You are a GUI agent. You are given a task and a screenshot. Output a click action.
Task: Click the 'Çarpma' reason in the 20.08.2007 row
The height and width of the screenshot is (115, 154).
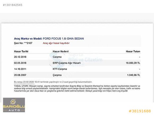pos(57,75)
